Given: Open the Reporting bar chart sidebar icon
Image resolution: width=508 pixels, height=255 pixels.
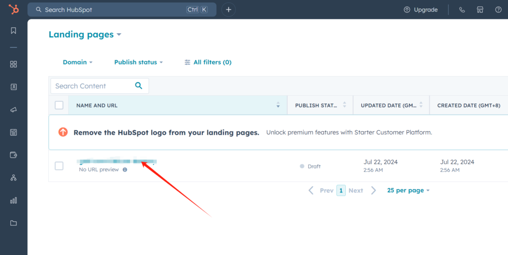Looking at the screenshot, I should [x=13, y=201].
